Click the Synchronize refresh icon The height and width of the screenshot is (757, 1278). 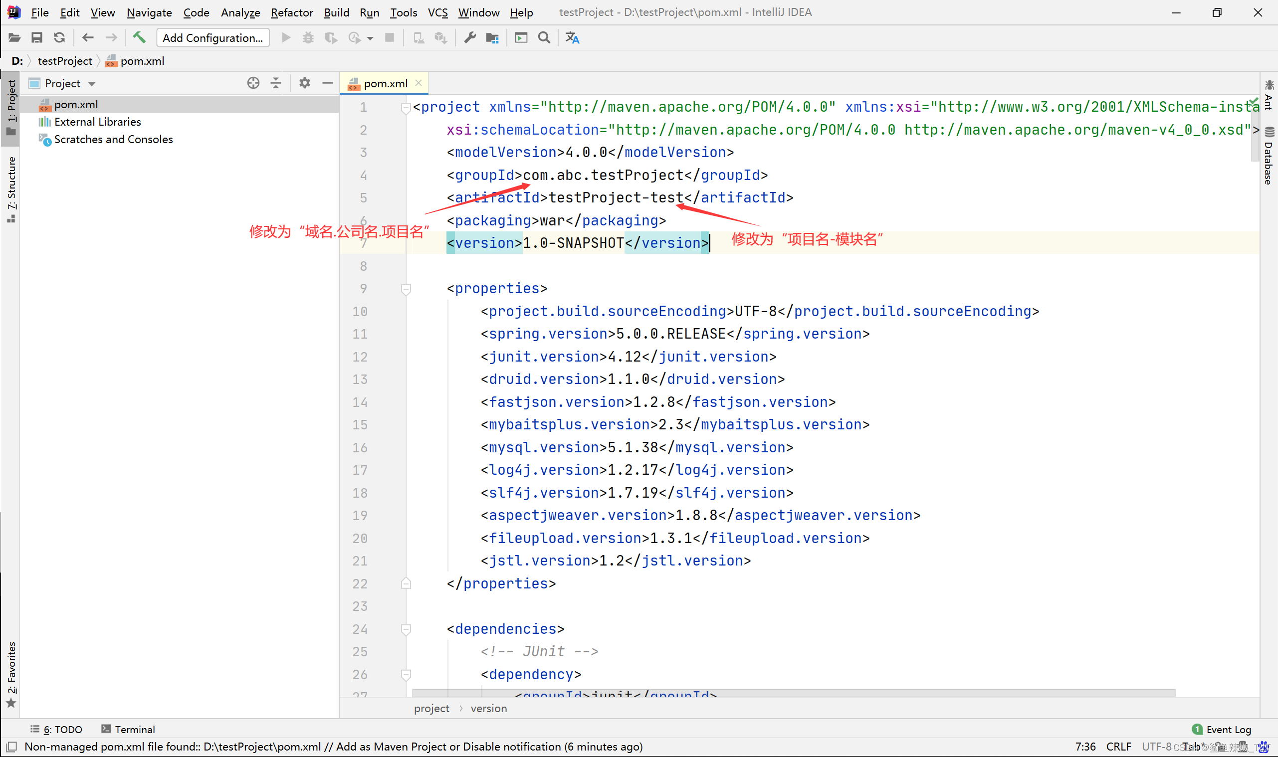click(x=60, y=38)
